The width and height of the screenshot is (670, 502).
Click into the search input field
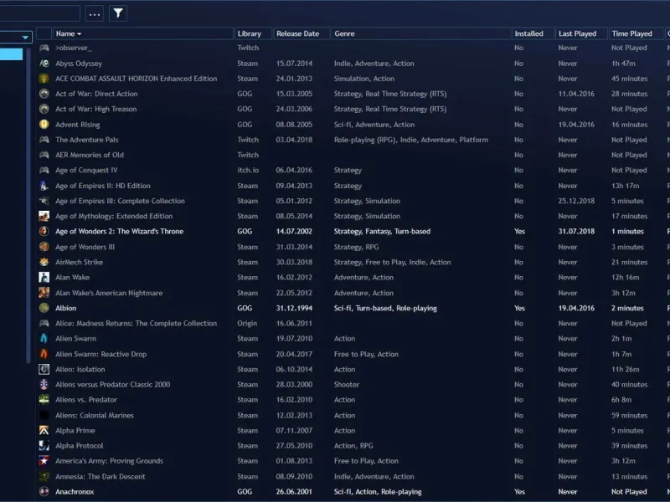tap(39, 13)
